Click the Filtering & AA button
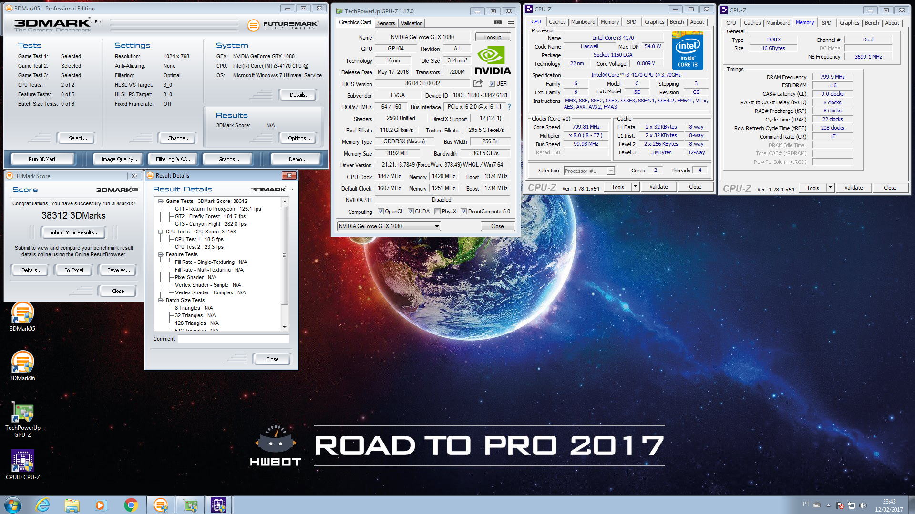 click(x=174, y=159)
